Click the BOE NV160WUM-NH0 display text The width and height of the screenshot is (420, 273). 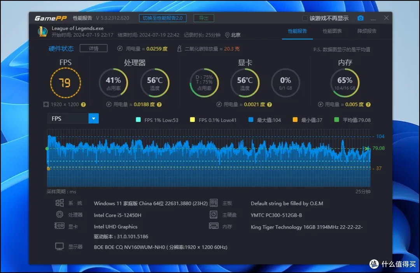[x=161, y=247]
